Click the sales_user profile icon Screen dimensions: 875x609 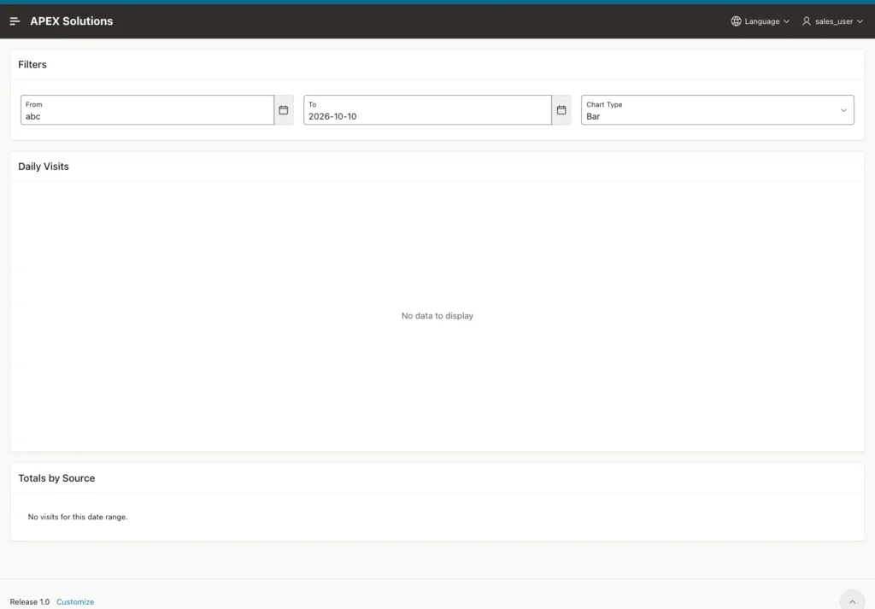(807, 21)
